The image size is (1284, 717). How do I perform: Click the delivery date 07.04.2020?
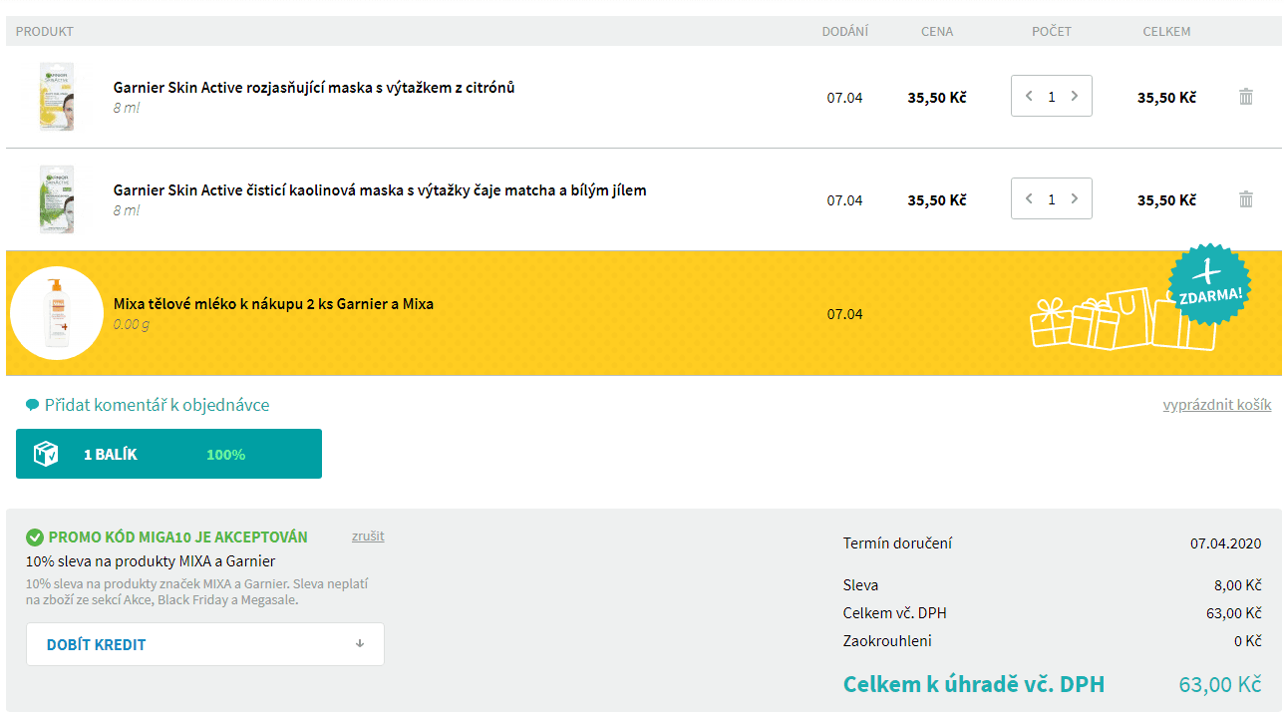click(x=1226, y=543)
